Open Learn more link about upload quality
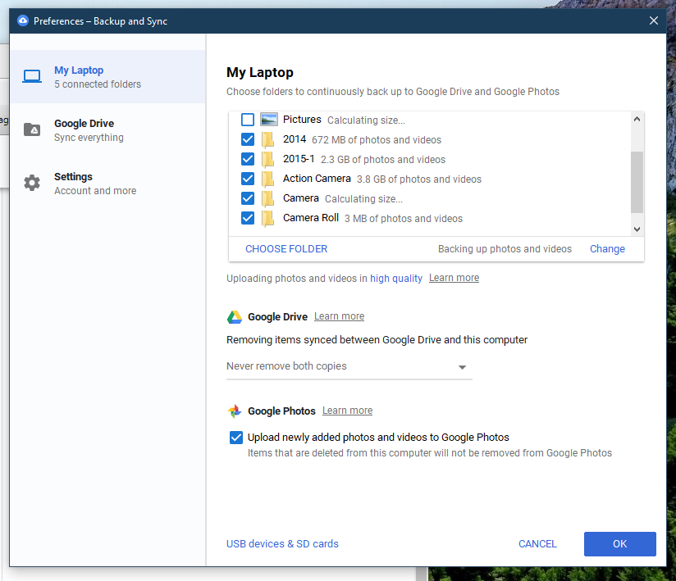The image size is (676, 581). [454, 278]
